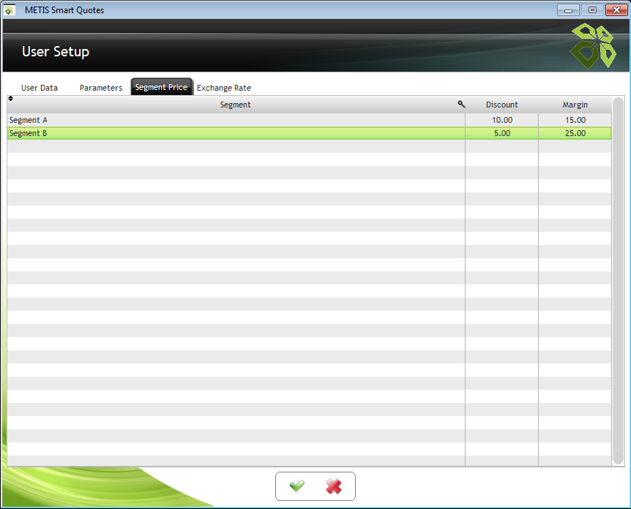Cancel with the red X icon

334,486
